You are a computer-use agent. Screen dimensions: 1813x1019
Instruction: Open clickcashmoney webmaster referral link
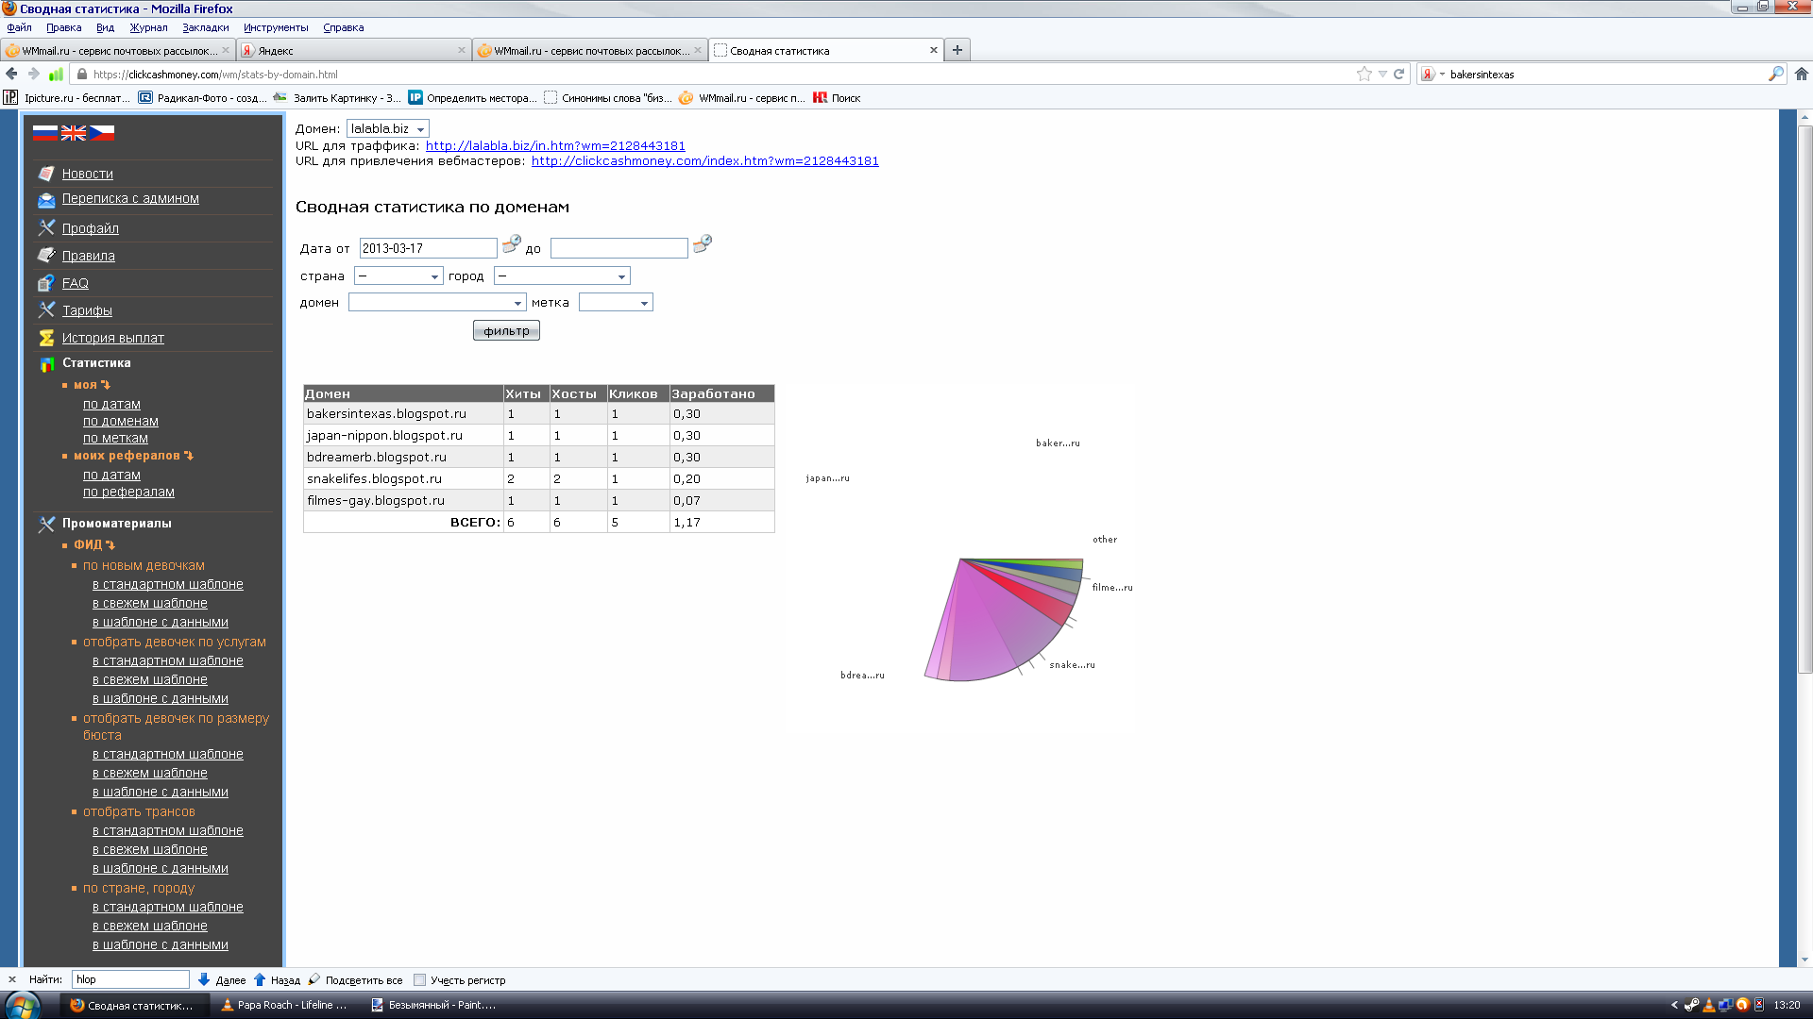704,160
